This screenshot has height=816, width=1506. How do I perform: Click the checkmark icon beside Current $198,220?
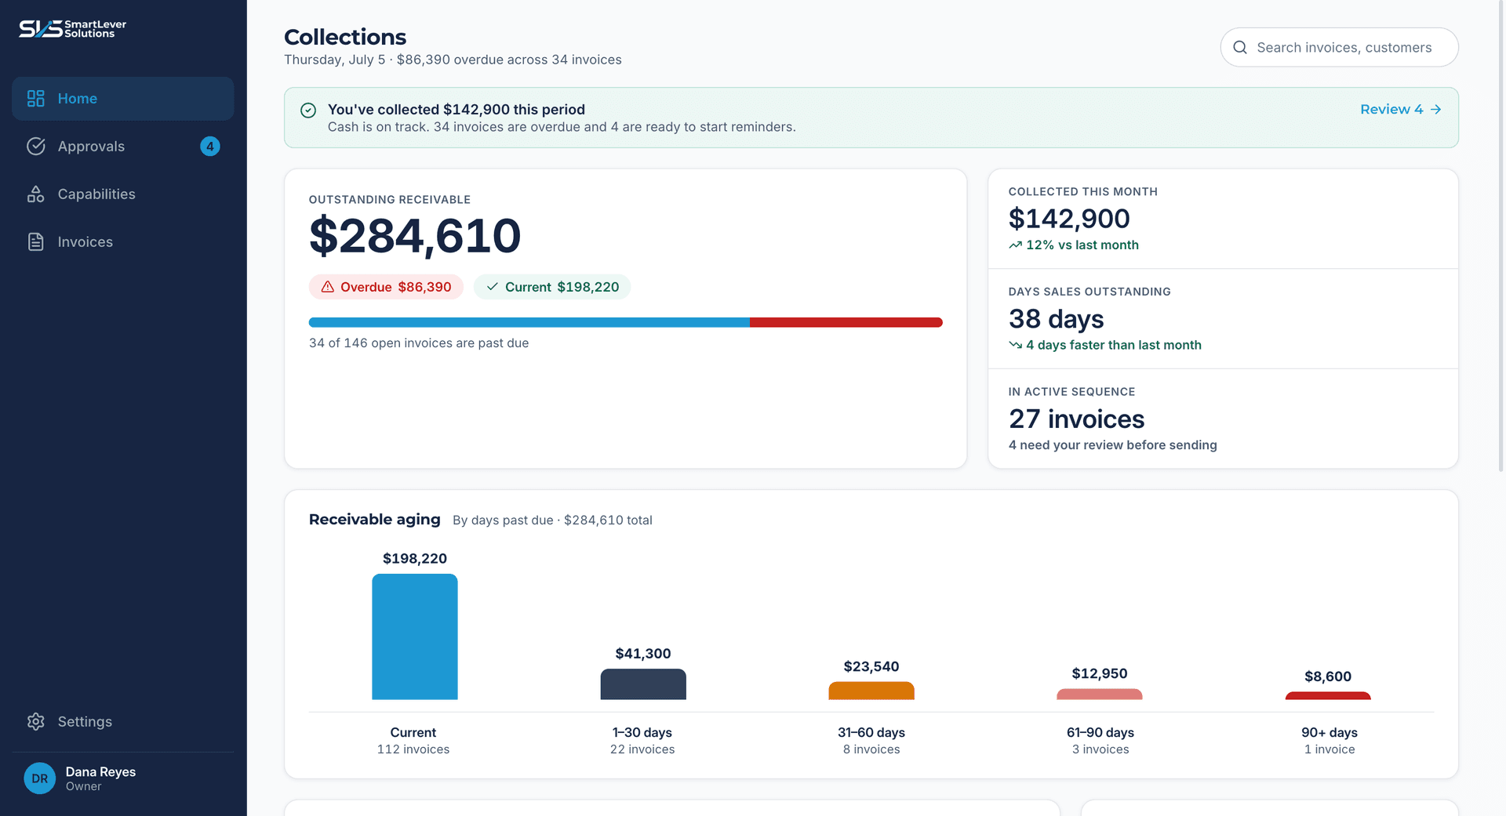pos(493,287)
